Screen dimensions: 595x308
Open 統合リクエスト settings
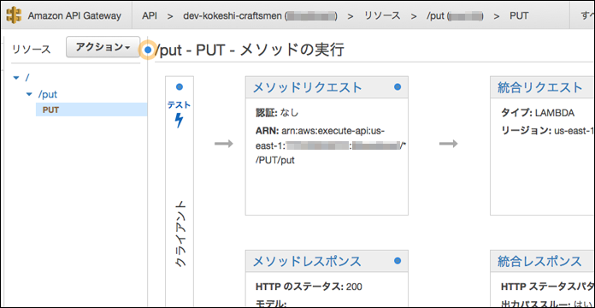pos(540,87)
